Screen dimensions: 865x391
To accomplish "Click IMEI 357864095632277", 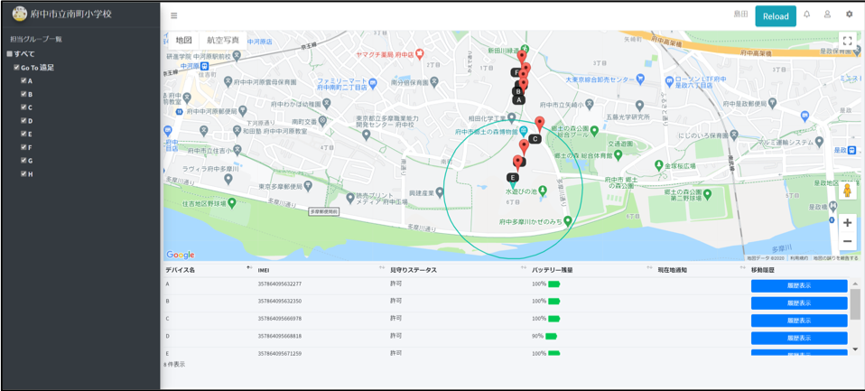I will tap(280, 284).
